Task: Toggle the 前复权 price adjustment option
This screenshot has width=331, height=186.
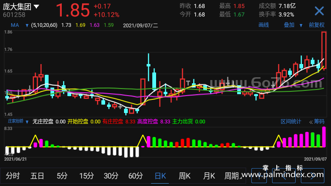Action: 316,25
